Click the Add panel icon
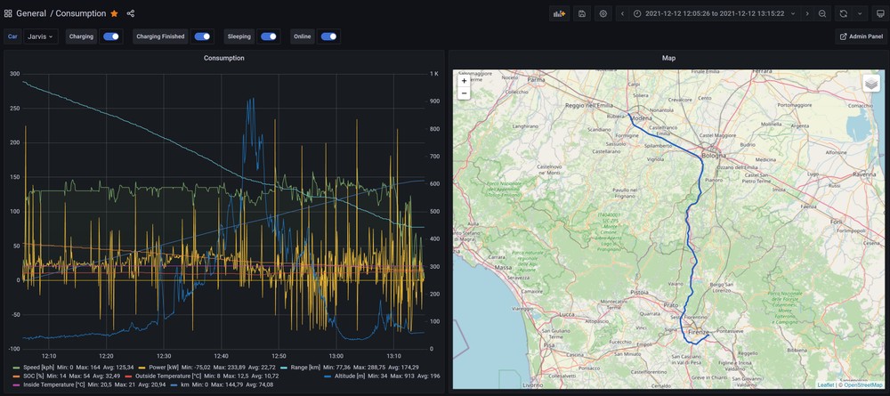 tap(560, 13)
